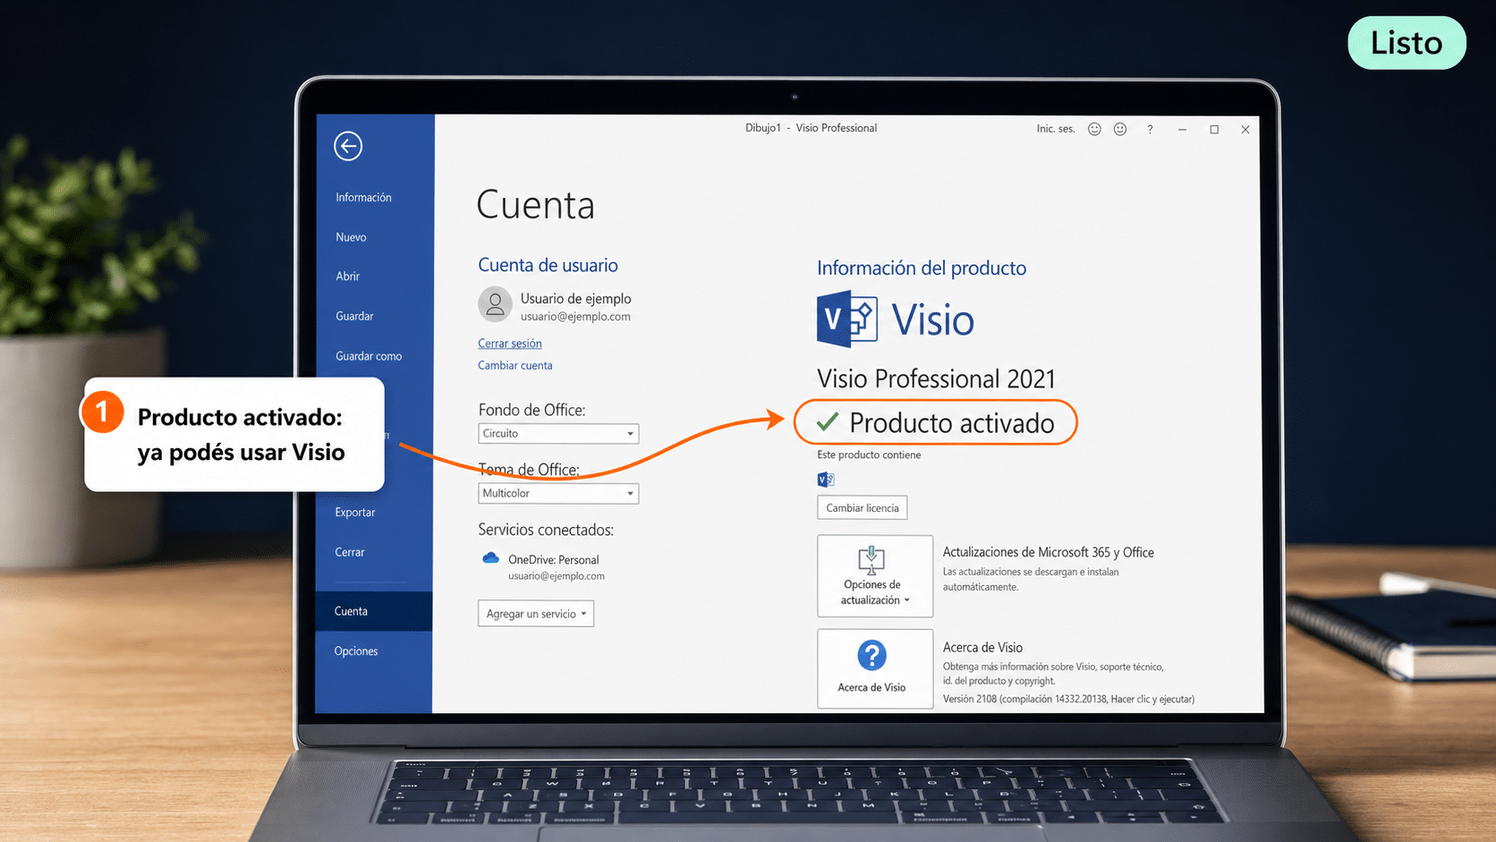Click the 'Usuario de ejemplo' name text
The image size is (1496, 842).
[576, 299]
